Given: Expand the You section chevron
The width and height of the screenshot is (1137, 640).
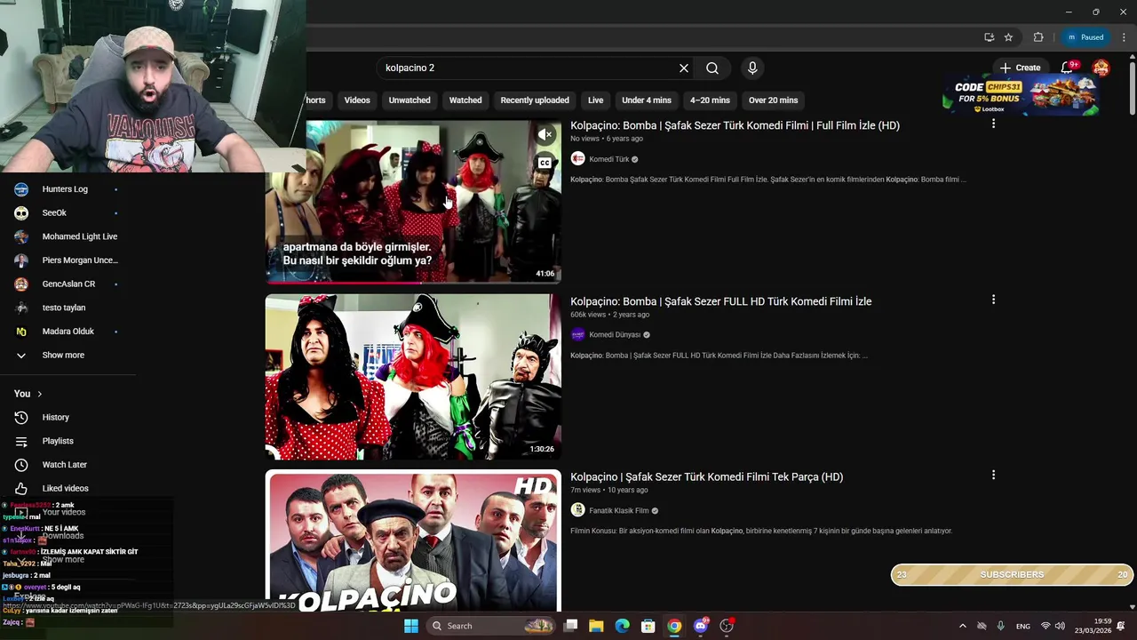Looking at the screenshot, I should point(39,394).
